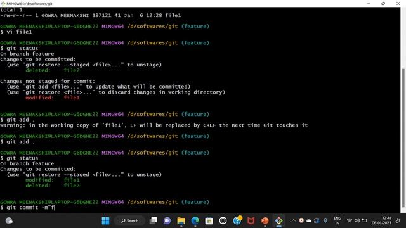Open PowerPoint from the taskbar
Screen dimensions: 406x228
[x=265, y=221]
